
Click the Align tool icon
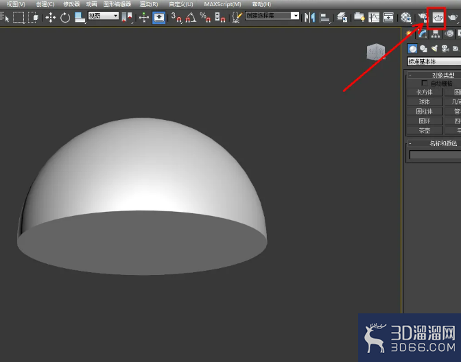point(324,17)
